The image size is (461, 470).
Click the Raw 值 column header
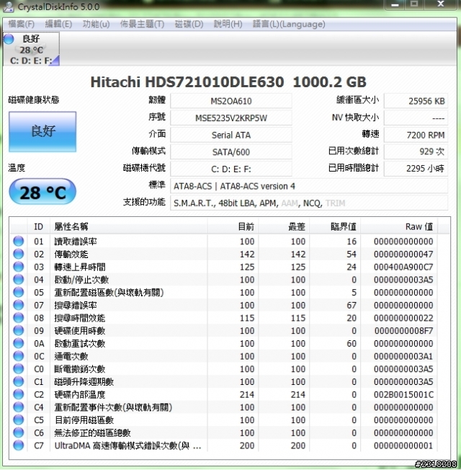click(x=419, y=226)
